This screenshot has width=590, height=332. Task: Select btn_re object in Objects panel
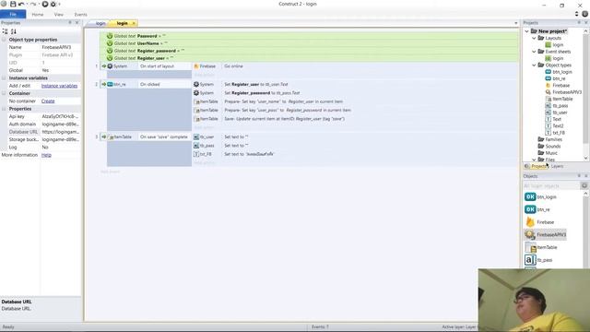coord(537,209)
